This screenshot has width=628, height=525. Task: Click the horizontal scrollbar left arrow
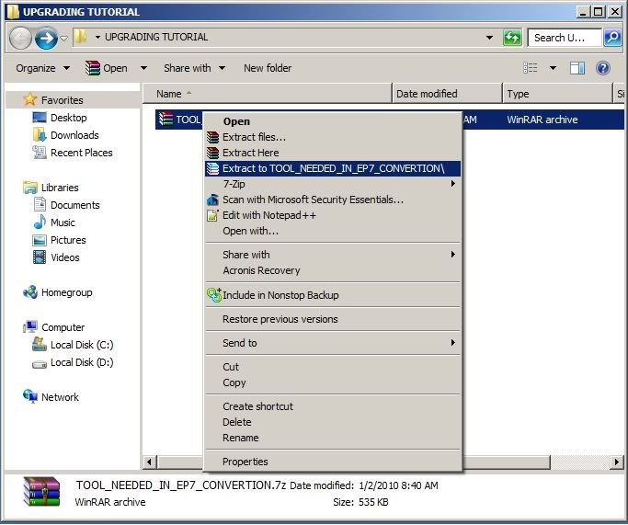click(x=150, y=462)
